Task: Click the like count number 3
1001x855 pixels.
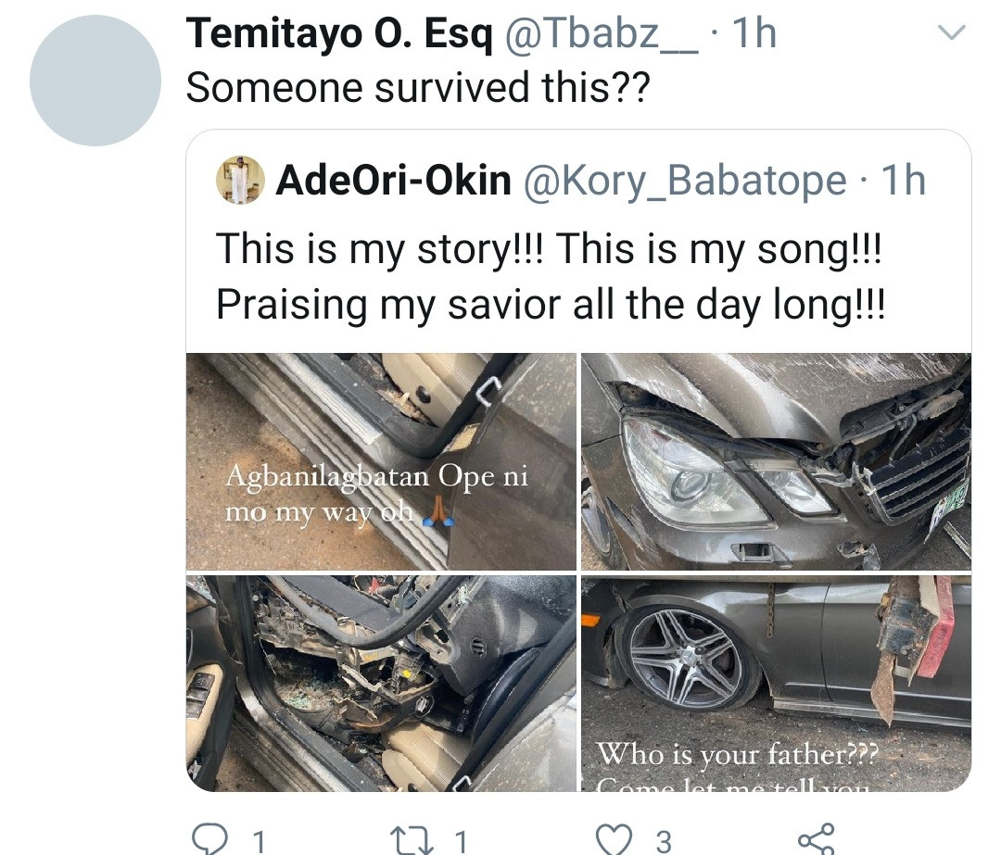Action: point(663,840)
